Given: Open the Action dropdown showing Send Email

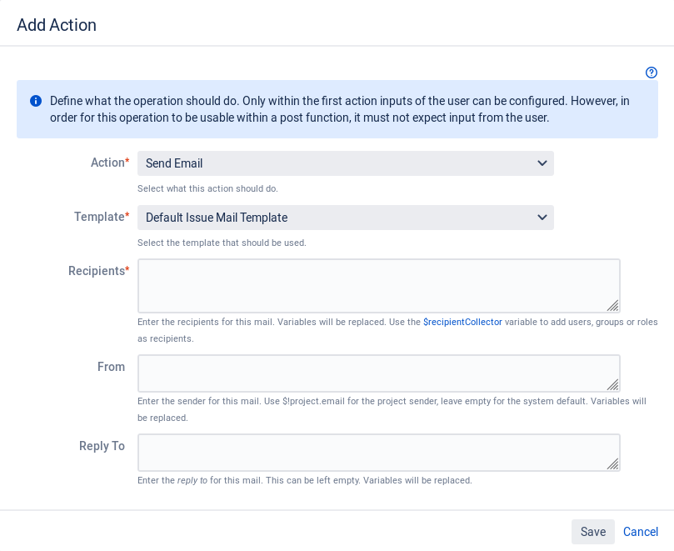Looking at the screenshot, I should point(345,163).
